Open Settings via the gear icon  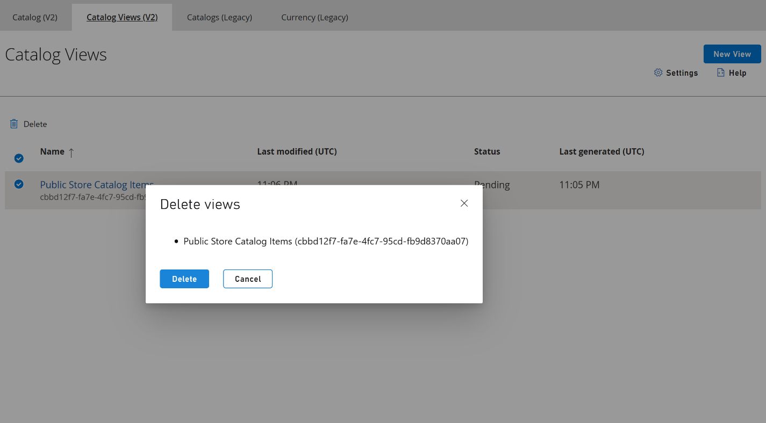pyautogui.click(x=658, y=72)
